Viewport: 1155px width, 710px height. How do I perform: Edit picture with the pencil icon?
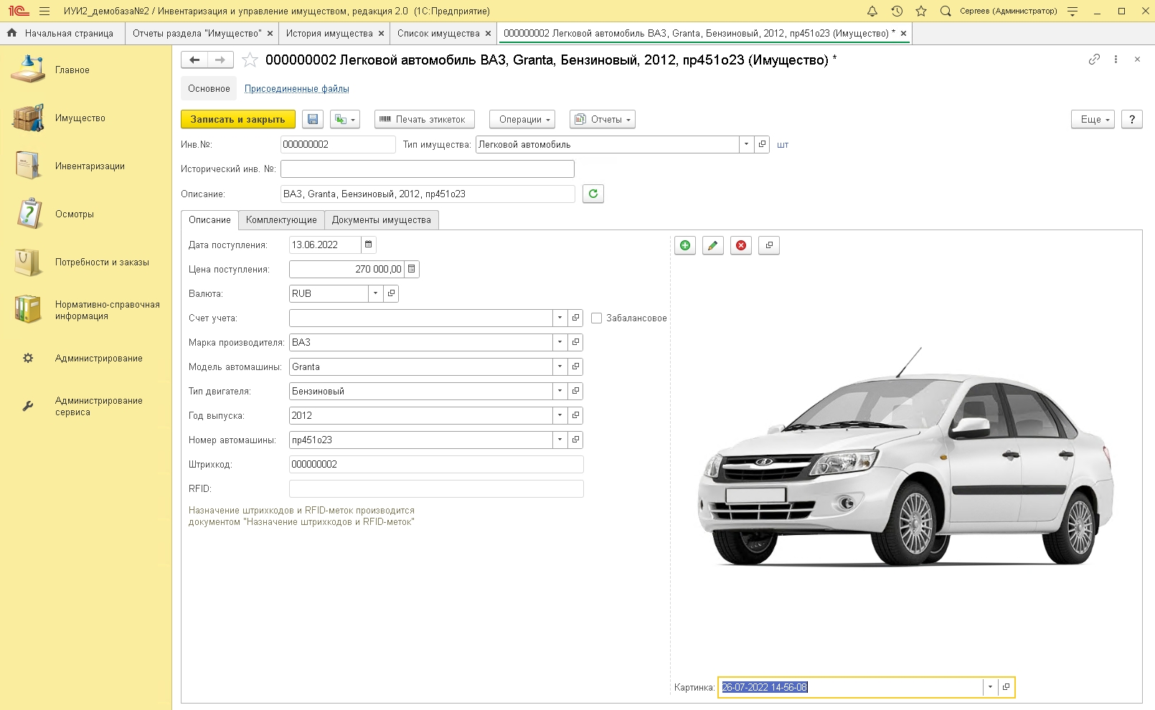[712, 245]
